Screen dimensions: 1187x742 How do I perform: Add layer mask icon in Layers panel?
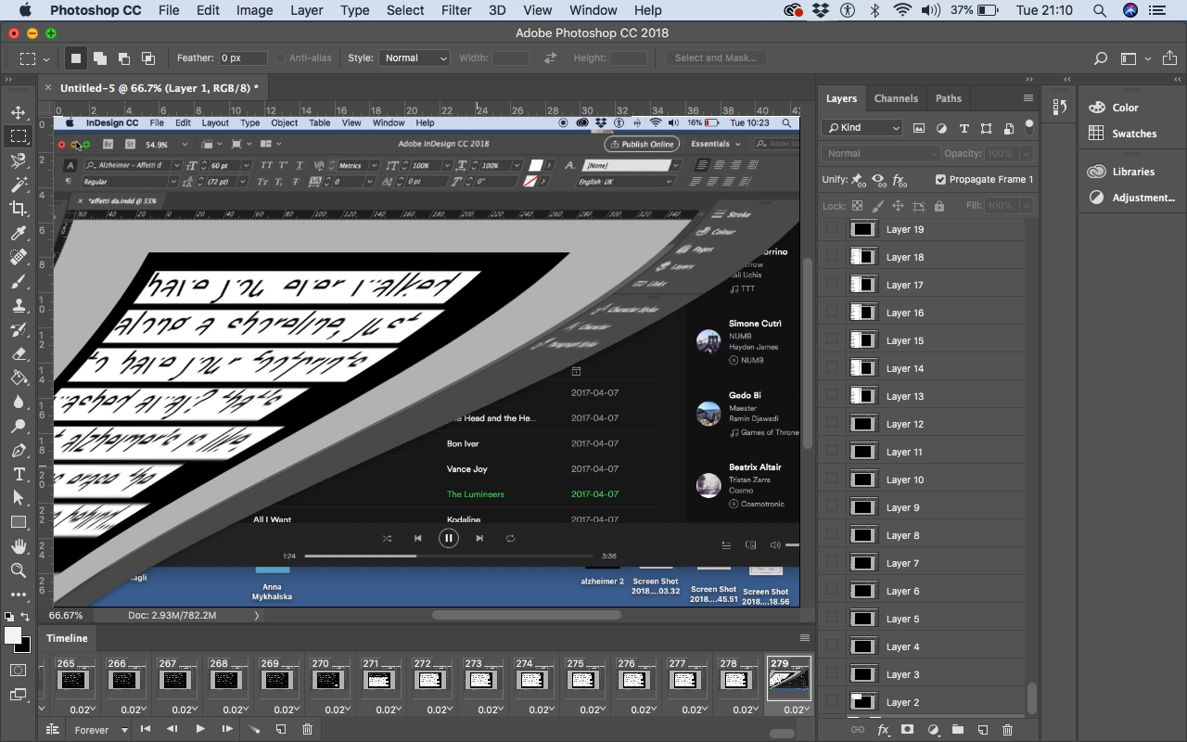point(908,730)
